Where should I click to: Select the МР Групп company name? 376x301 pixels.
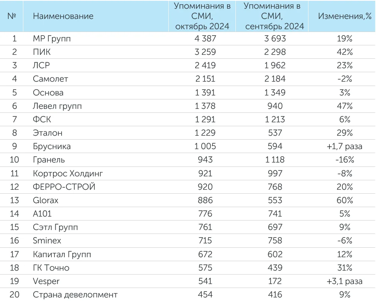click(x=52, y=39)
